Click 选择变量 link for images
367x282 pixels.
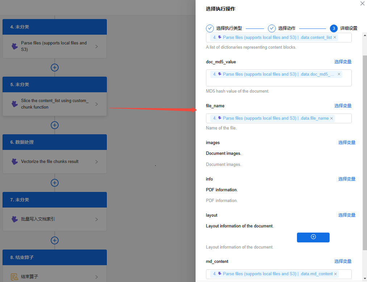point(347,142)
